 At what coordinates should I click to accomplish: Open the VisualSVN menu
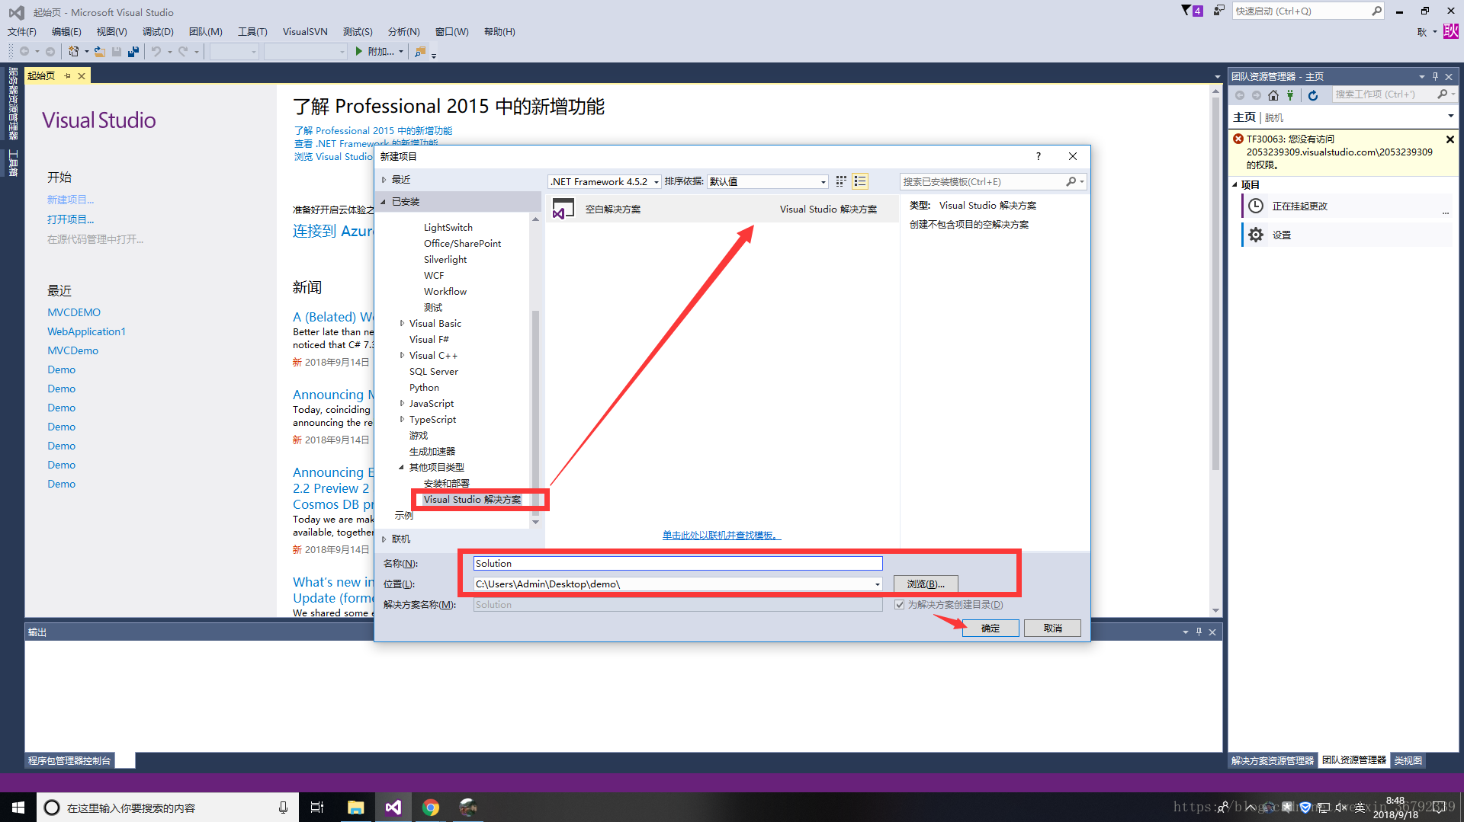click(305, 31)
